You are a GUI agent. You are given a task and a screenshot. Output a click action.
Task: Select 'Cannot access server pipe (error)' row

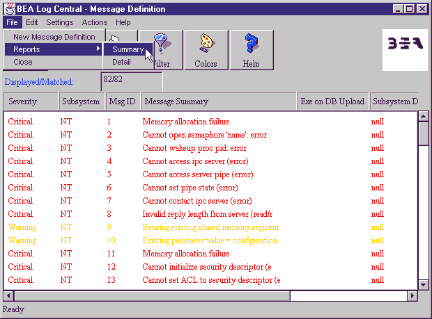click(x=210, y=174)
